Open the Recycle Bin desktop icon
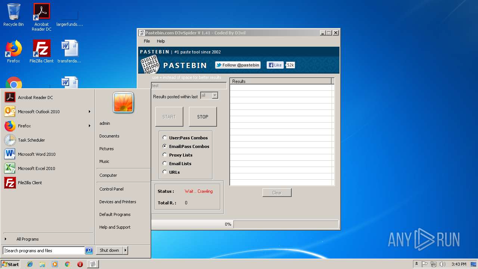This screenshot has width=478, height=269. coord(13,15)
